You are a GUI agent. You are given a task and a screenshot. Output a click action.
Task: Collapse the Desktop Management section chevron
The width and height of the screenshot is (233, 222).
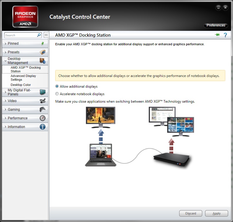(x=5, y=61)
